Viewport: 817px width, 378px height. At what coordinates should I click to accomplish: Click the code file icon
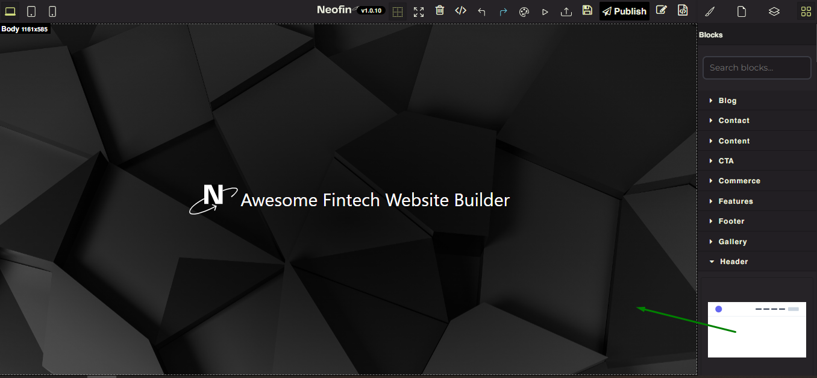point(683,10)
